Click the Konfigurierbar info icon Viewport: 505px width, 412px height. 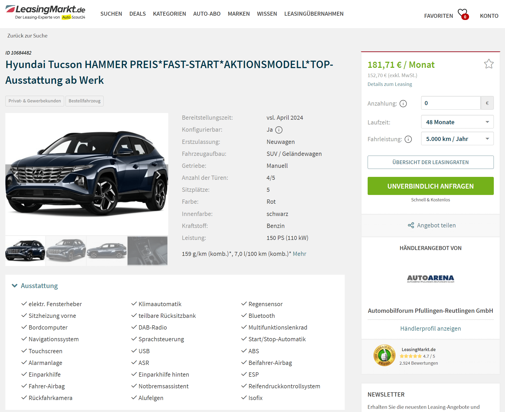(x=279, y=130)
